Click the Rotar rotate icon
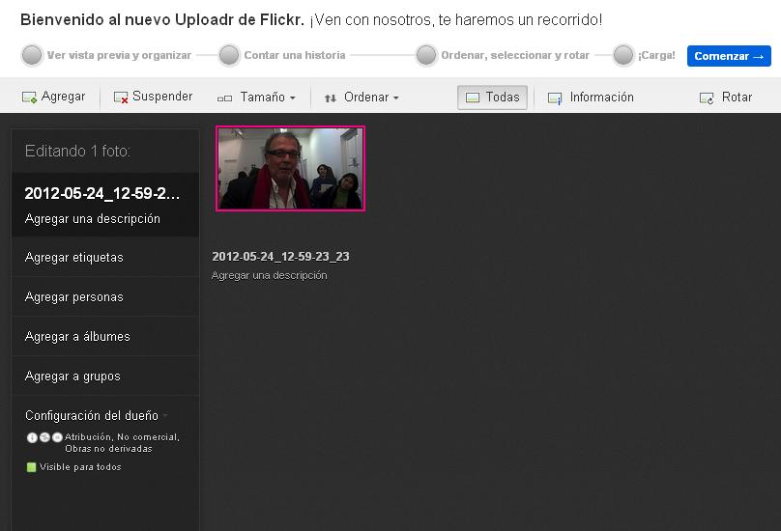 707,98
